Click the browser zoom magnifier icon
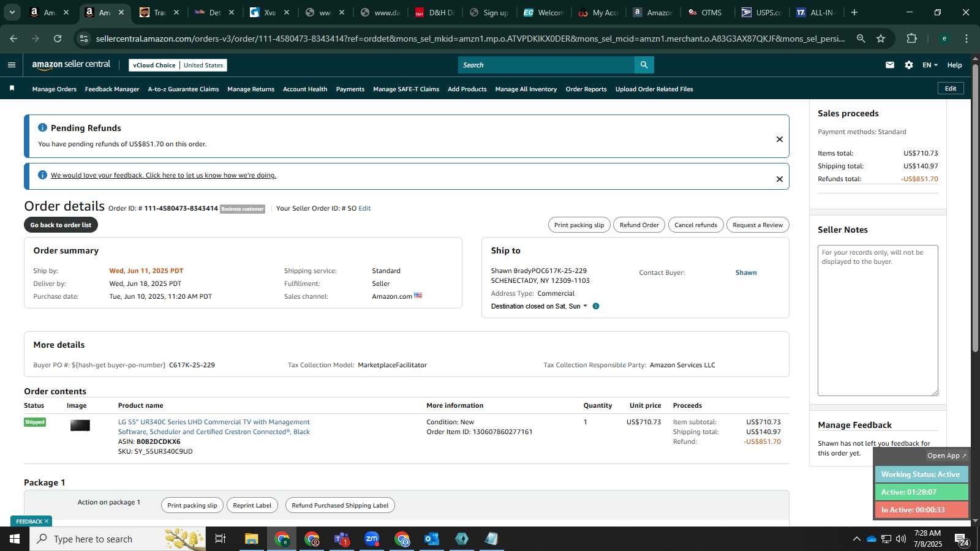The image size is (980, 551). tap(861, 39)
